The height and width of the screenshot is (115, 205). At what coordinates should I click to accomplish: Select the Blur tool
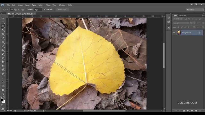tap(3, 66)
